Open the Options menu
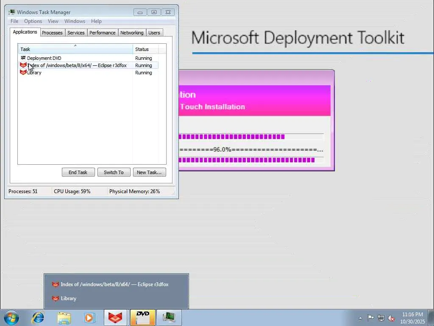 pos(33,21)
